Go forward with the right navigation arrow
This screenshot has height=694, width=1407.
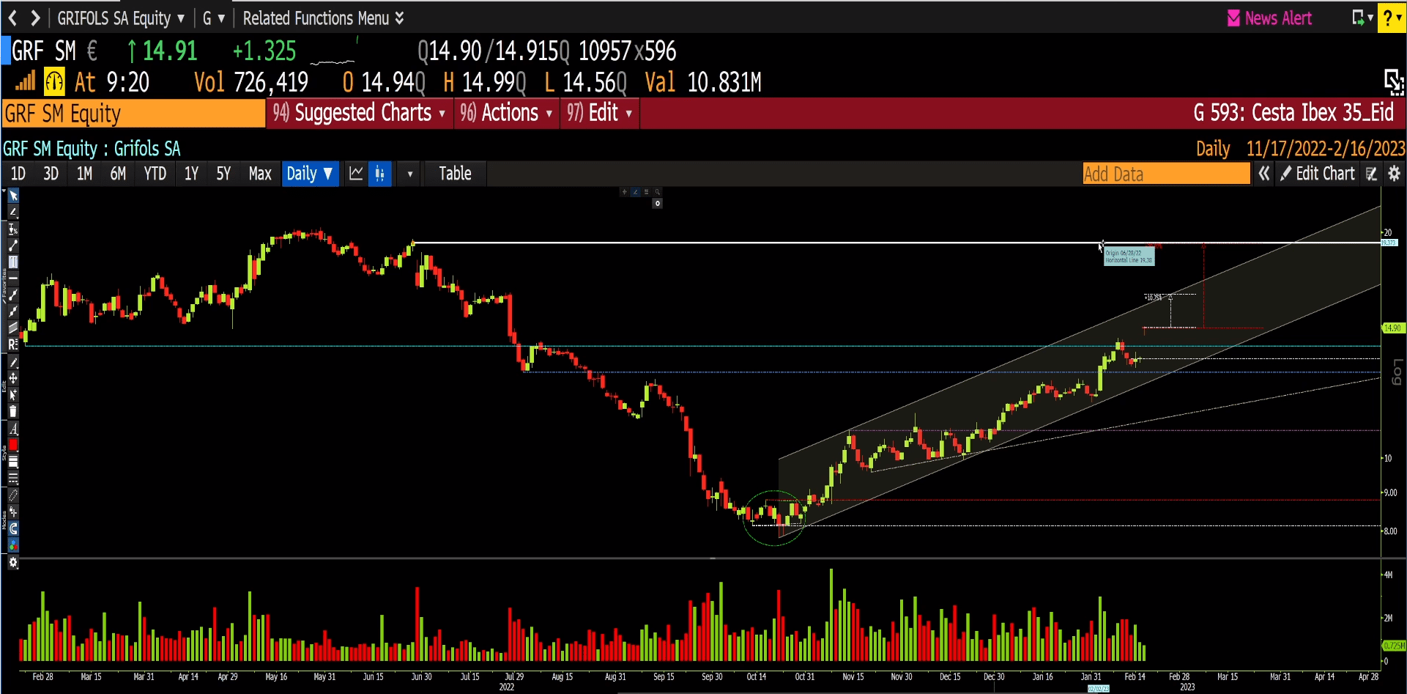[34, 18]
